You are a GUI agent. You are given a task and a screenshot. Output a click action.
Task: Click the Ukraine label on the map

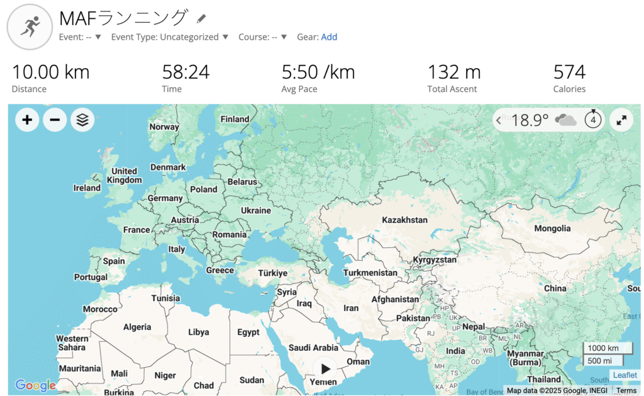point(255,210)
